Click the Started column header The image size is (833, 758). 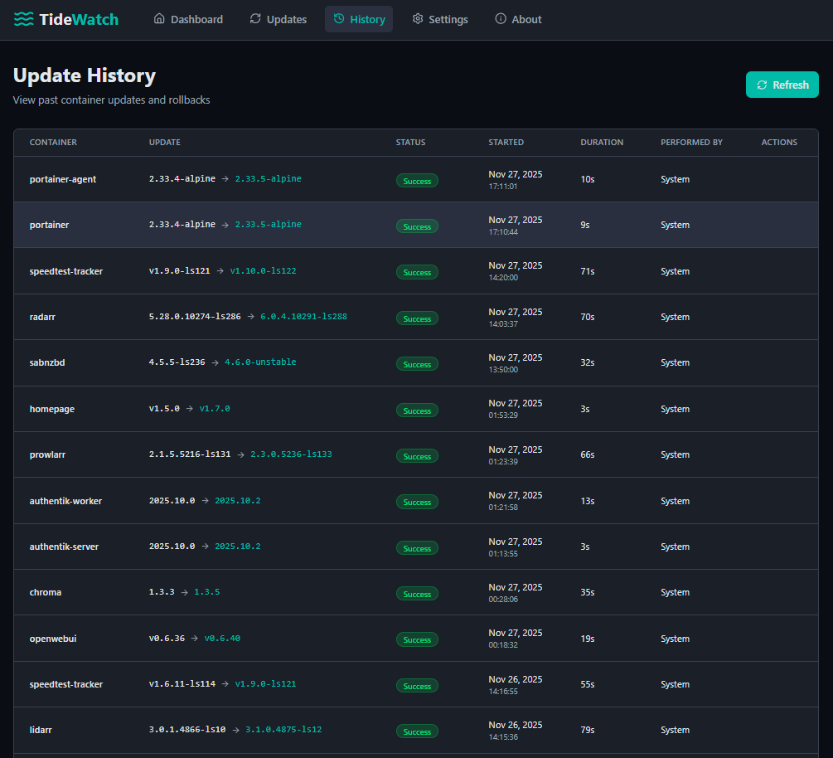(x=506, y=143)
